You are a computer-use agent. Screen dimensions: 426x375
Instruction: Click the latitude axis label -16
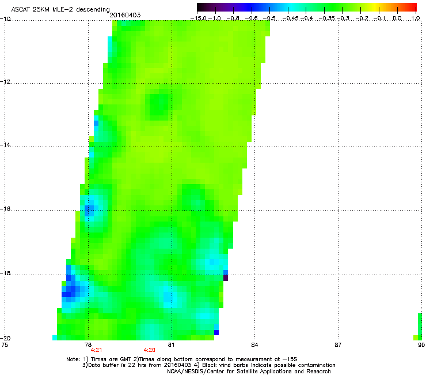point(5,209)
